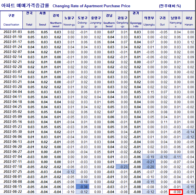
Task: Select Guri value 0.08 on 2022-05-02
Action: tap(162, 112)
